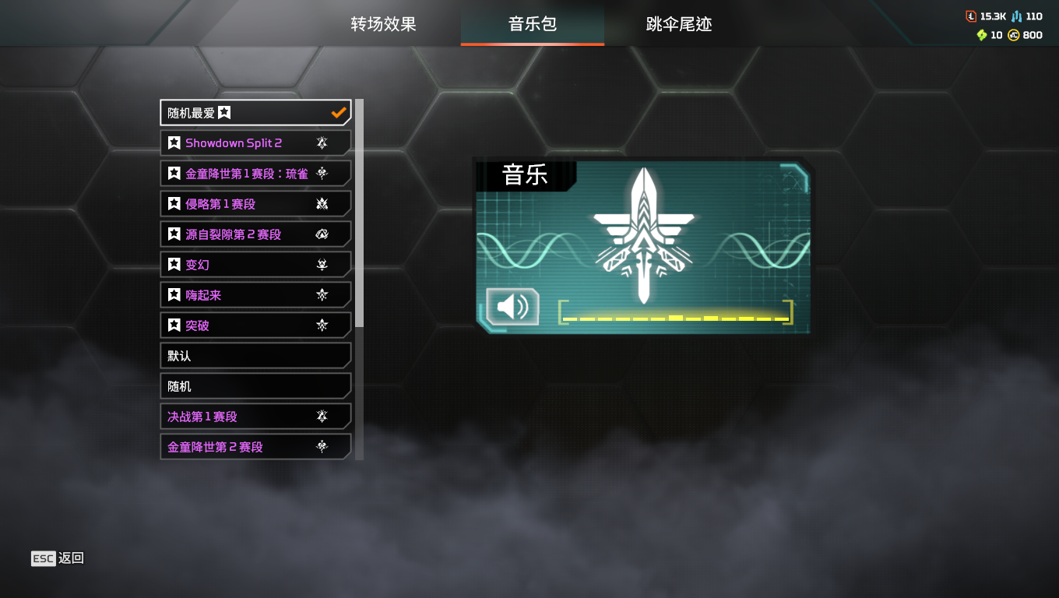
Task: Toggle the orange checkmark on 随机最爱
Action: [339, 113]
